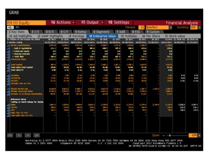
Task: Go back one period with left arrow
Action: point(19,135)
